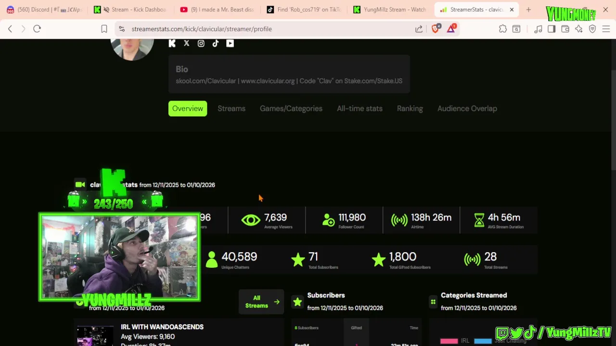Screen dimensions: 616x346
Task: Click the 7,639 Average Viewers value
Action: point(275,218)
